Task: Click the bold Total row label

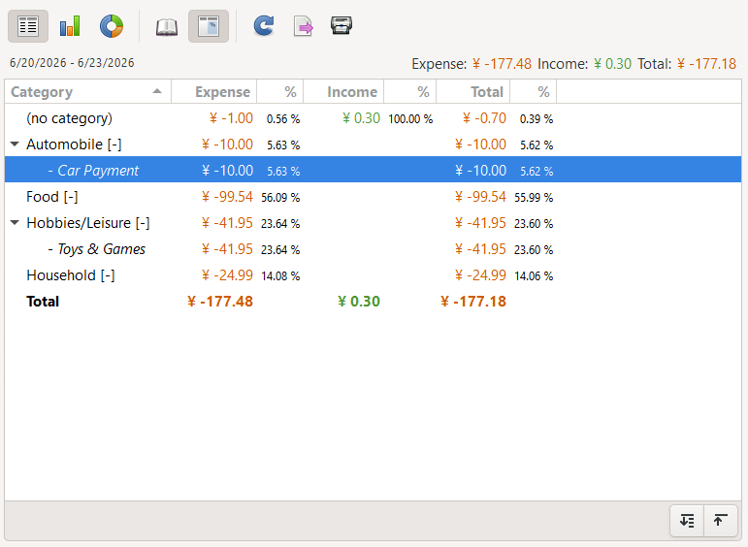Action: (43, 302)
